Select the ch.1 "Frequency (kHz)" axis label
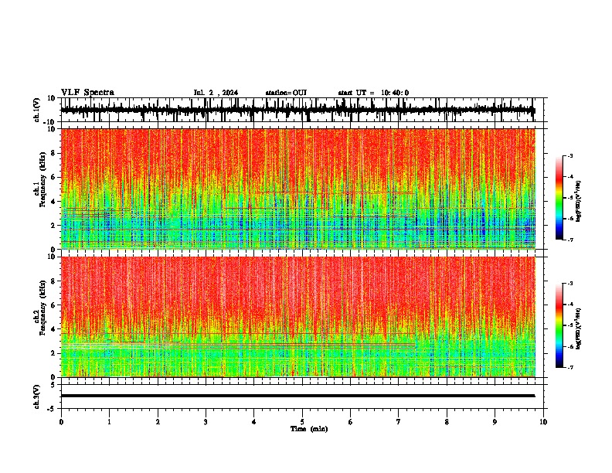This screenshot has width=612, height=473. pos(41,180)
